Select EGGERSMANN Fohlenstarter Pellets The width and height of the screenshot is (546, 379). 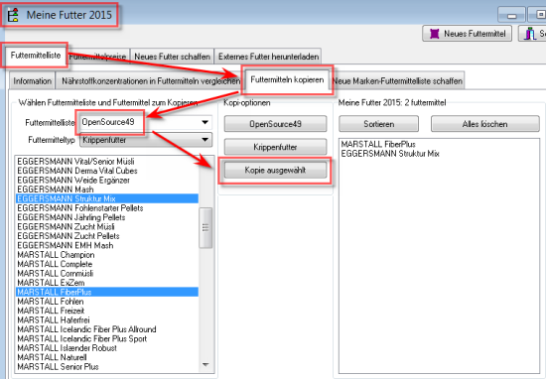(x=107, y=208)
